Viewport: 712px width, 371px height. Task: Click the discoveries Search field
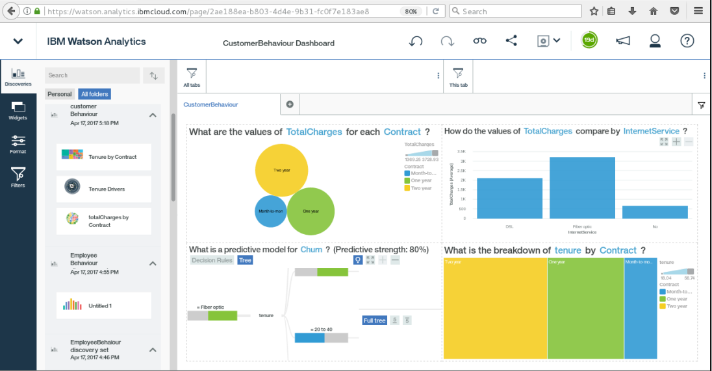[92, 75]
